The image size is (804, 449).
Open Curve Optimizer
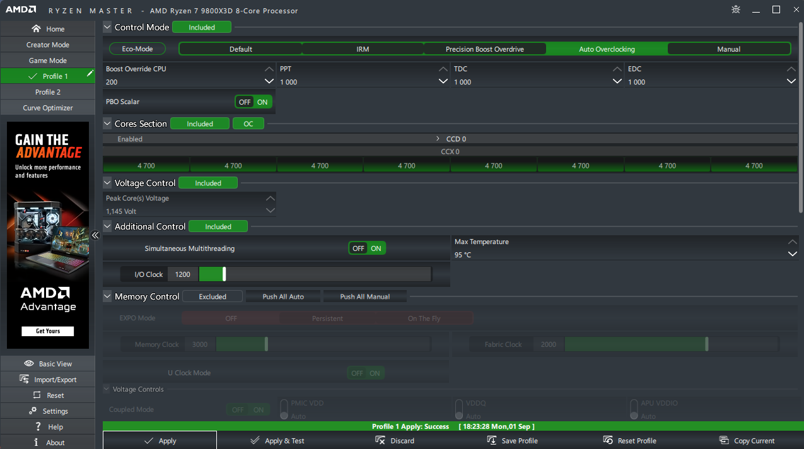[x=48, y=108]
